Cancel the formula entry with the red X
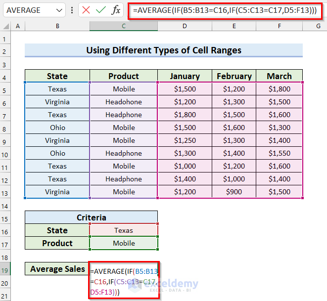 coord(86,10)
